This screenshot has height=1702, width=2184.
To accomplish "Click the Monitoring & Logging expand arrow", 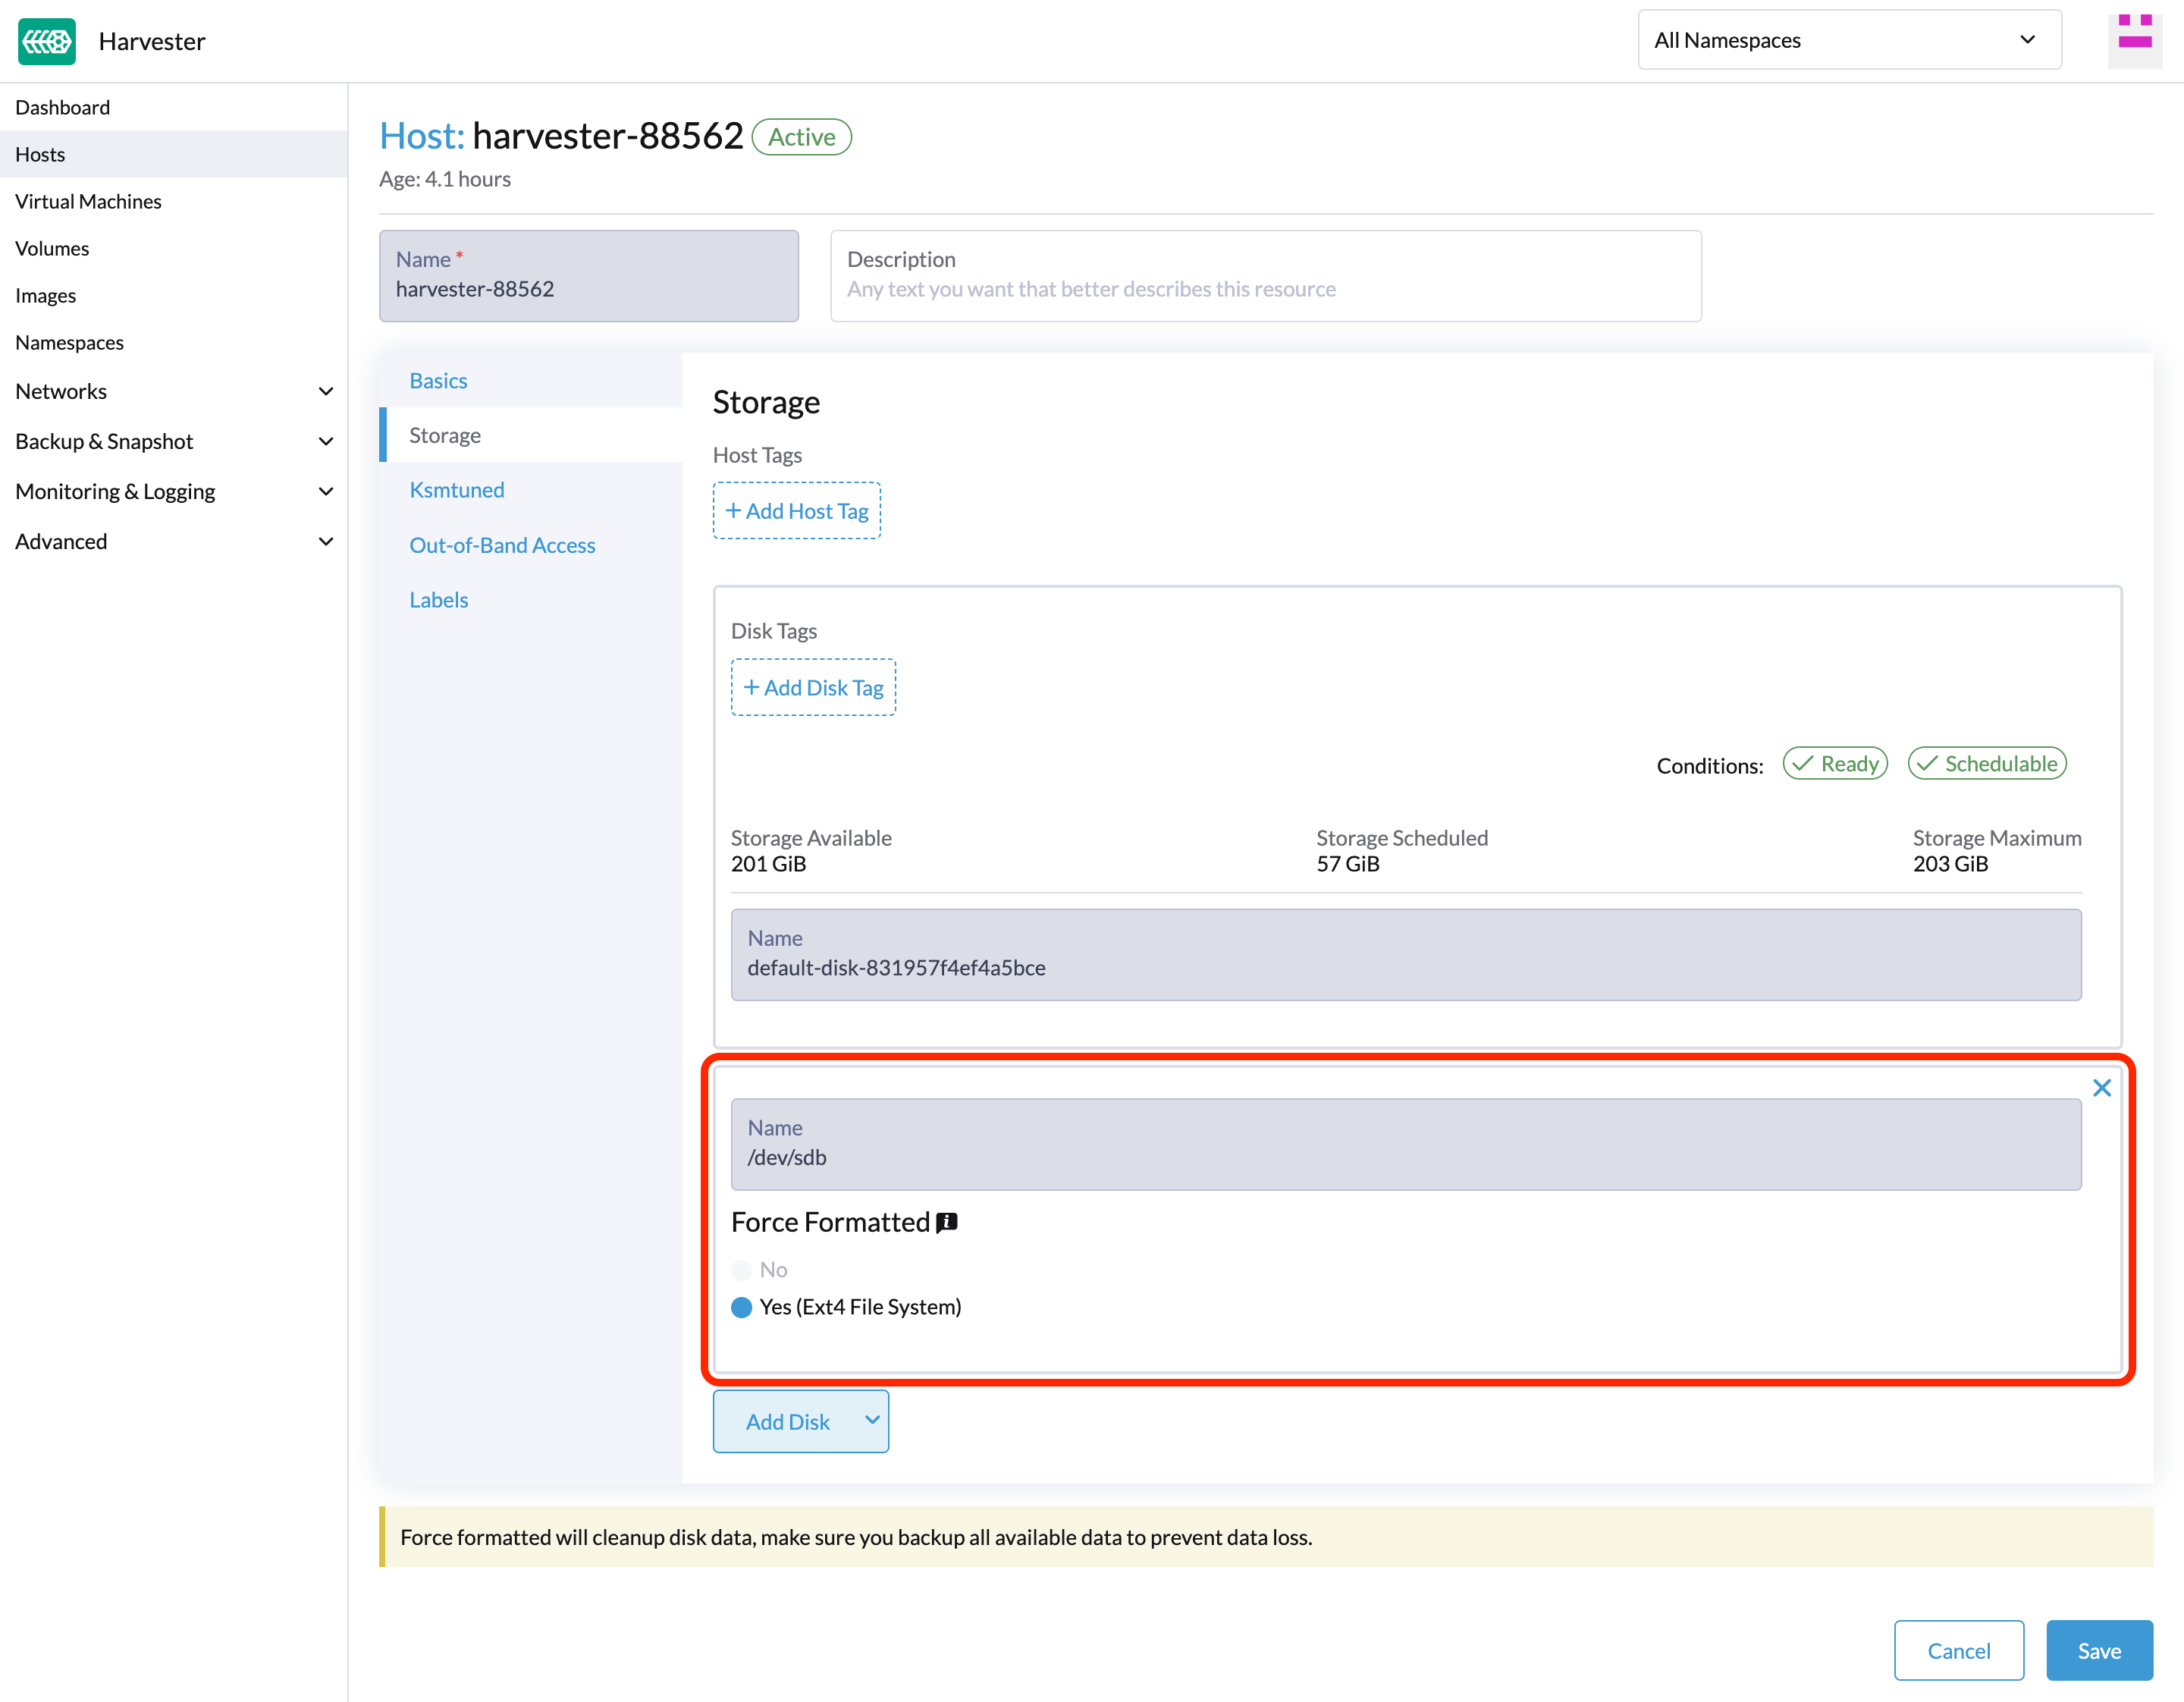I will click(325, 491).
